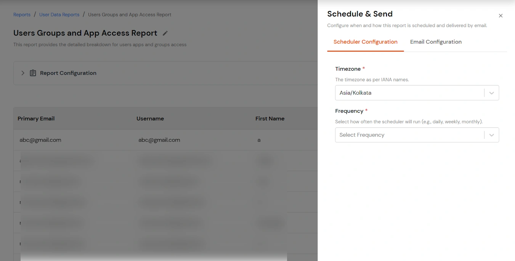Image resolution: width=515 pixels, height=261 pixels.
Task: Switch to the Email Configuration tab
Action: tap(436, 42)
